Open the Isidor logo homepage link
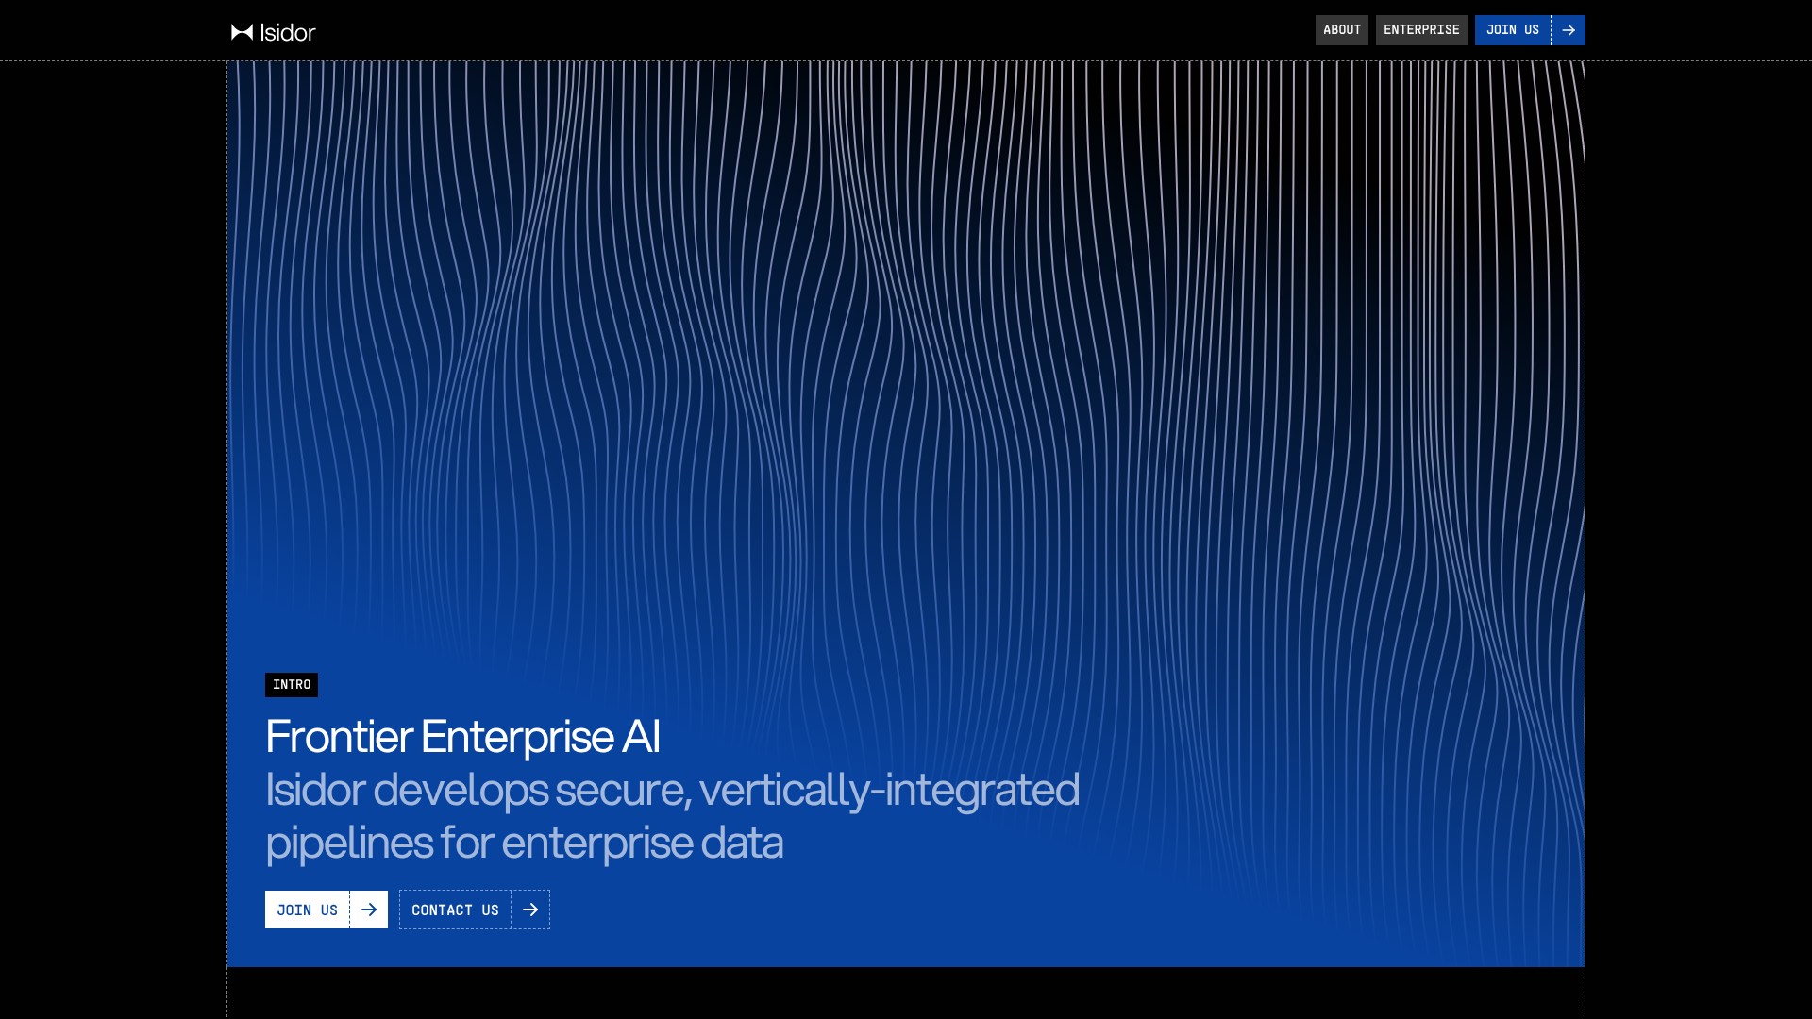Viewport: 1812px width, 1019px height. (x=273, y=32)
